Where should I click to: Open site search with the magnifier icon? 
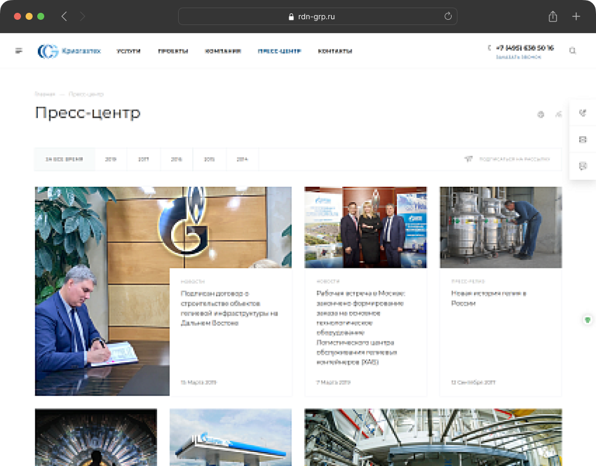[x=572, y=51]
